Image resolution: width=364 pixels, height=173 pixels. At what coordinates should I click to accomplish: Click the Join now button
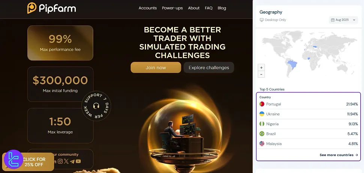click(x=156, y=67)
